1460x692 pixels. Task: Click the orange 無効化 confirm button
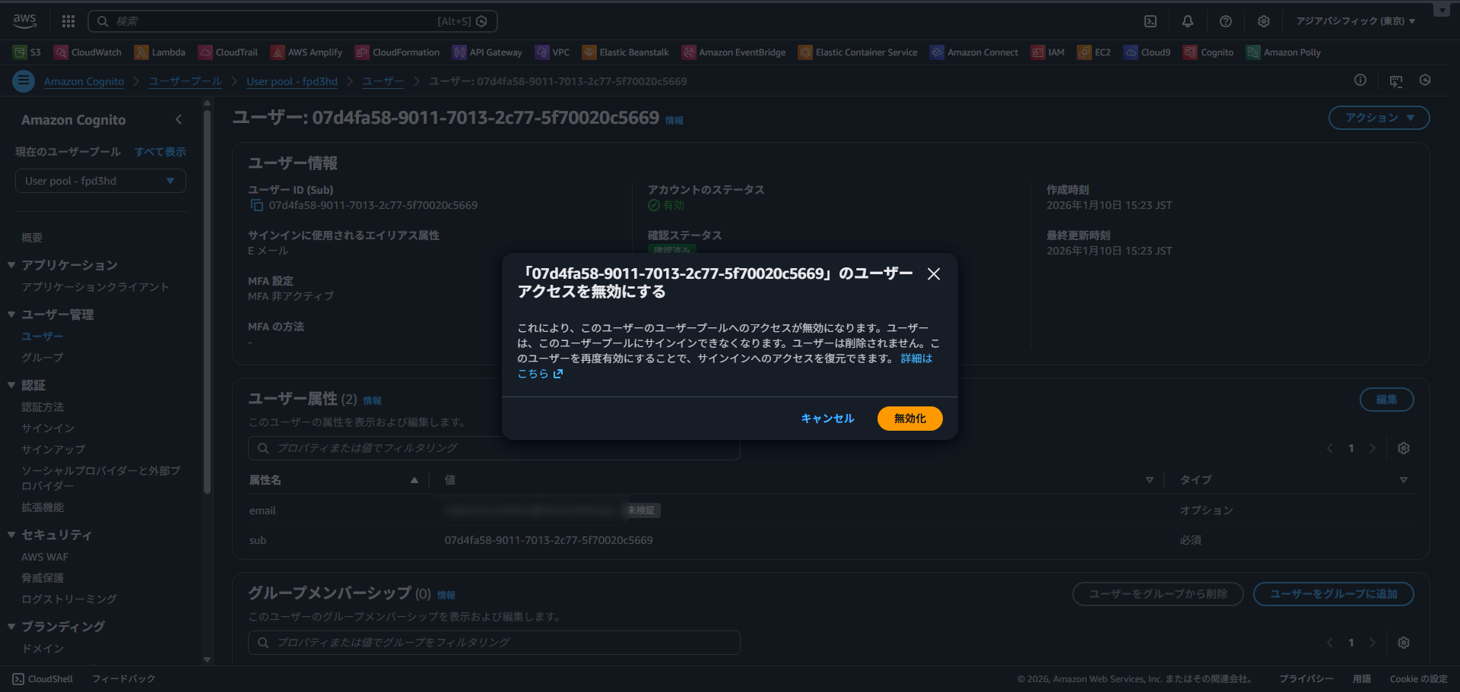(x=909, y=419)
